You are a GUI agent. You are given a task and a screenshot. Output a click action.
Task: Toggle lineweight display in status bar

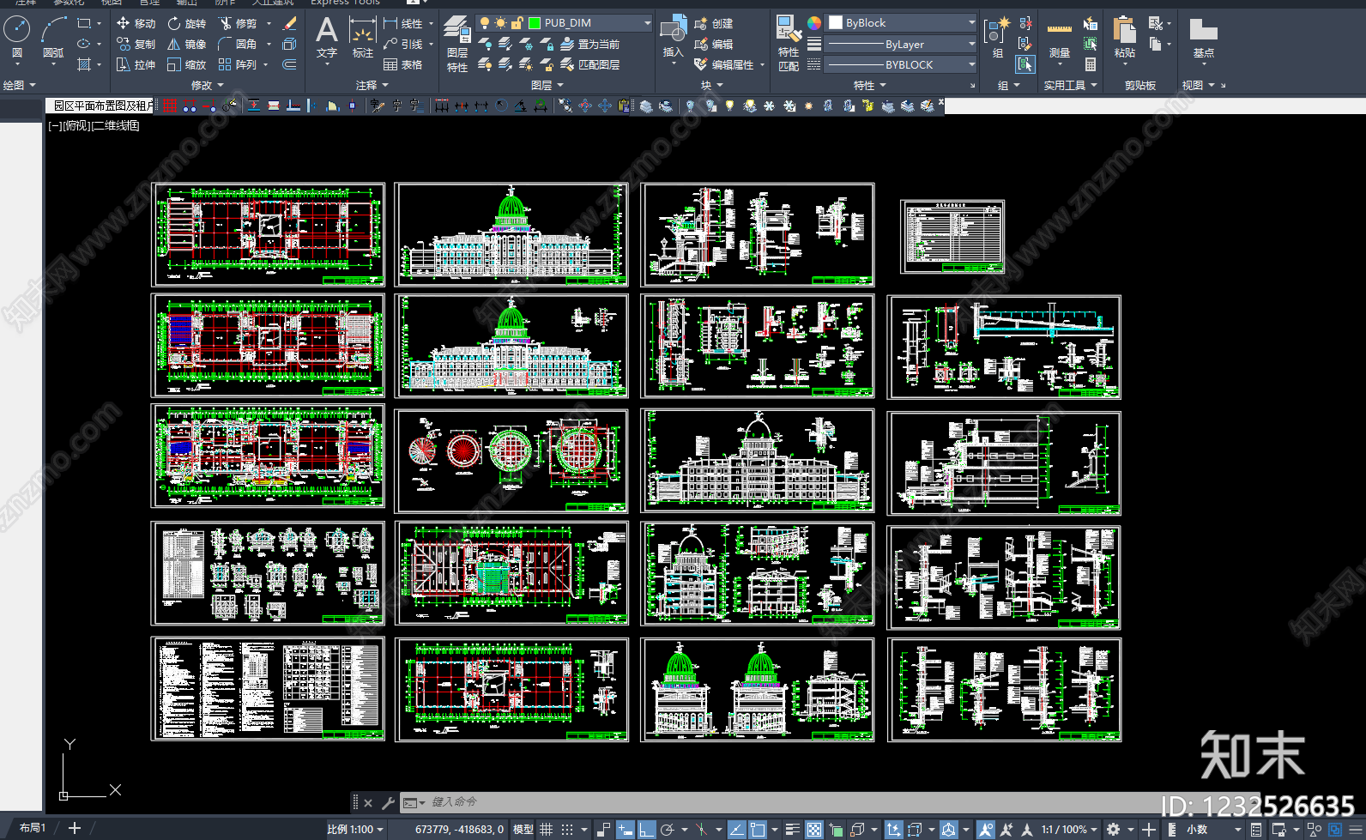[x=793, y=830]
